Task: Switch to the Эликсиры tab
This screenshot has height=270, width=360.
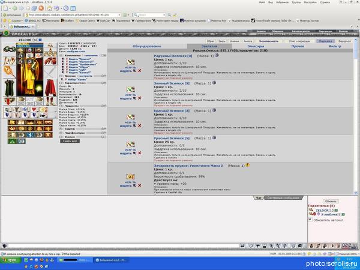Action: 256,46
